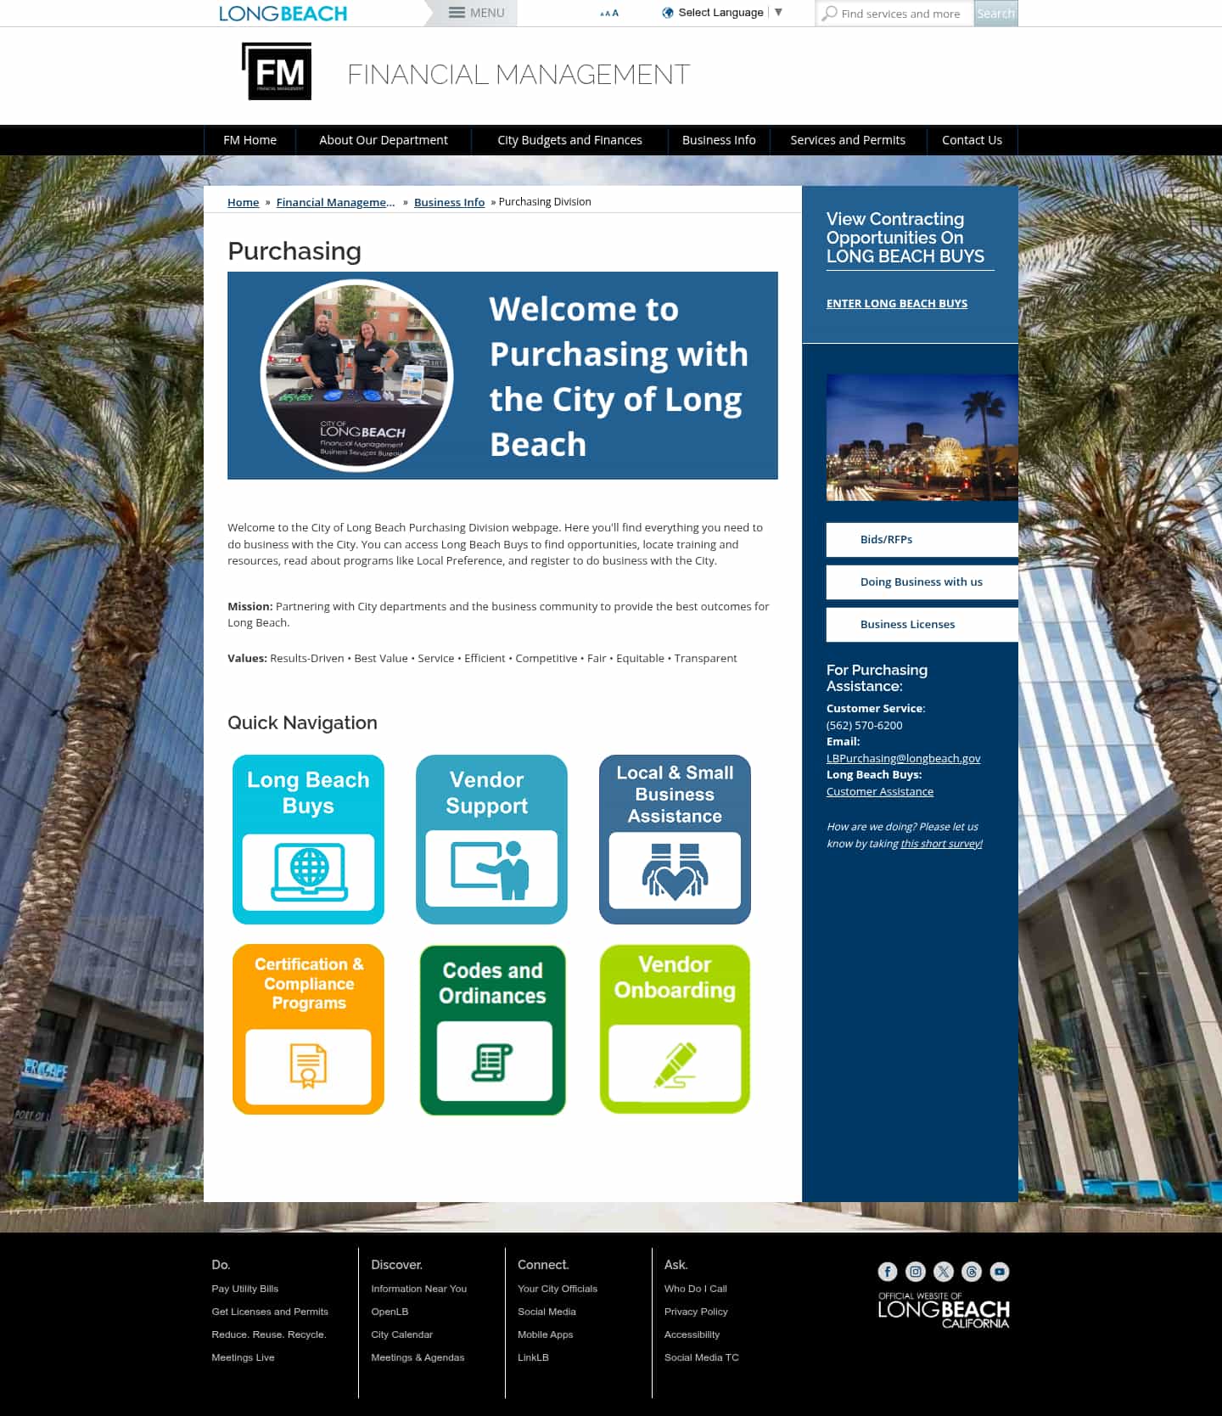Click the (562) 570-6200 phone number
The image size is (1222, 1416).
(x=864, y=725)
